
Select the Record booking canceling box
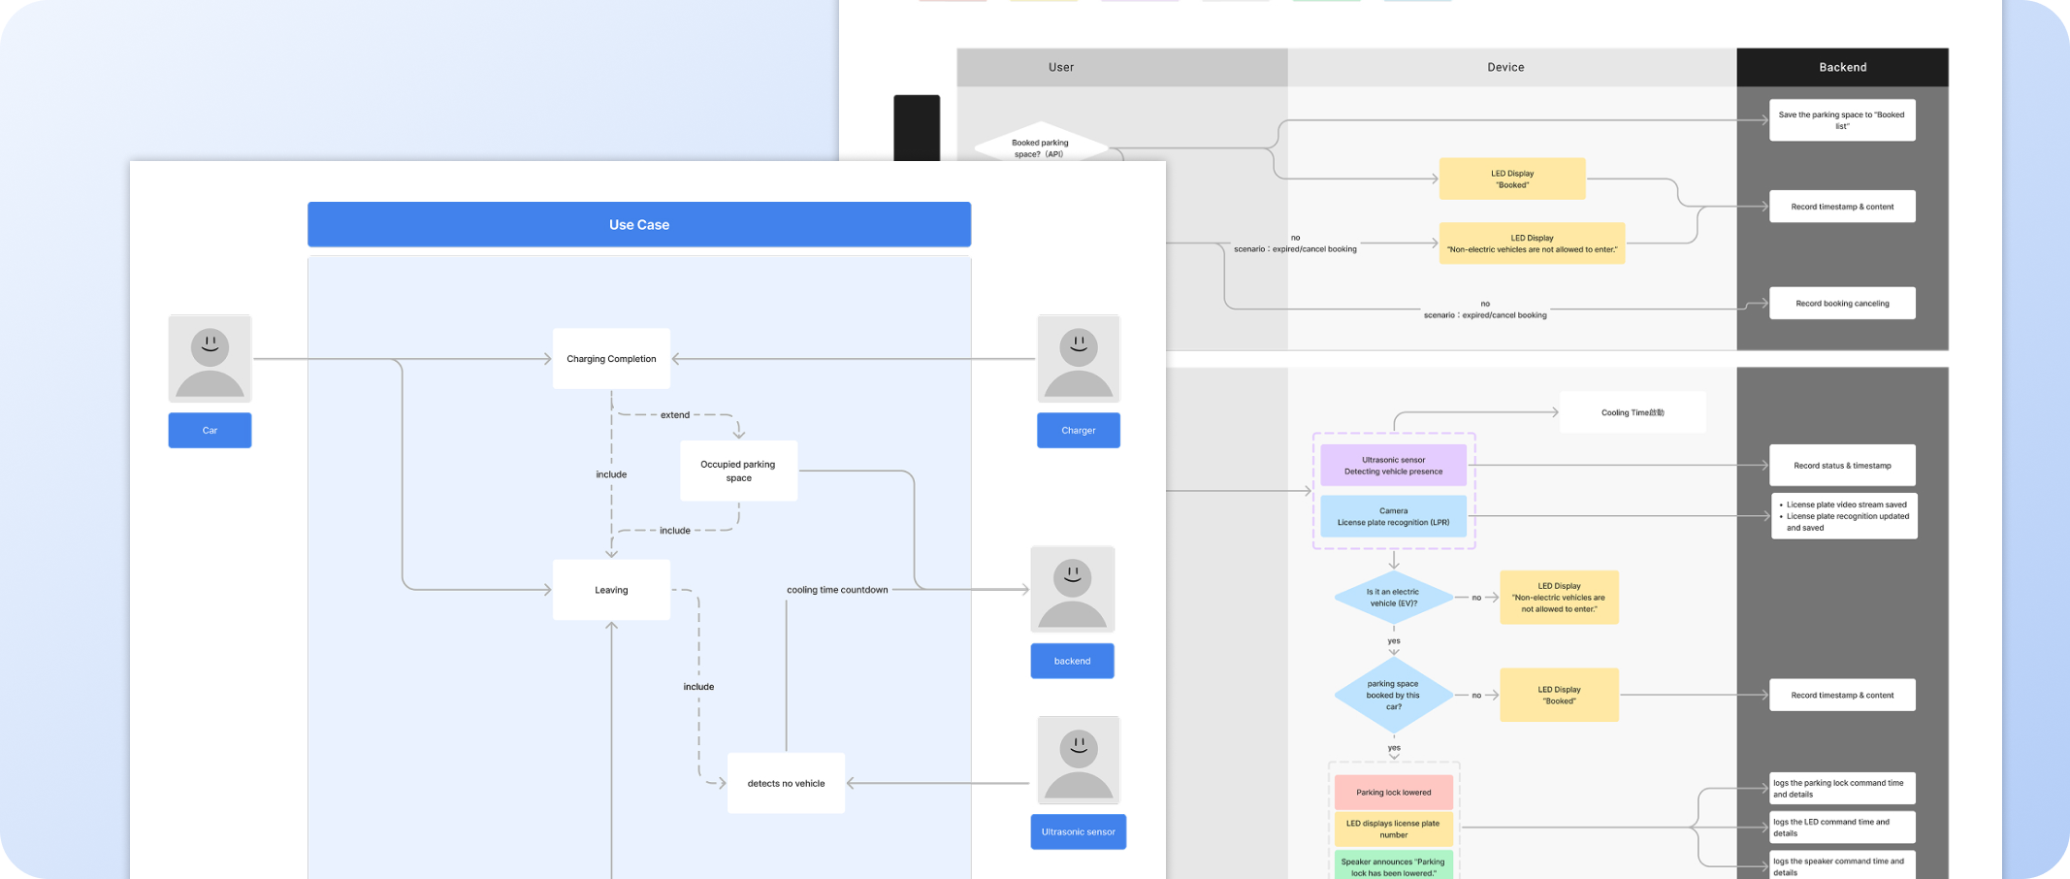[x=1842, y=303]
